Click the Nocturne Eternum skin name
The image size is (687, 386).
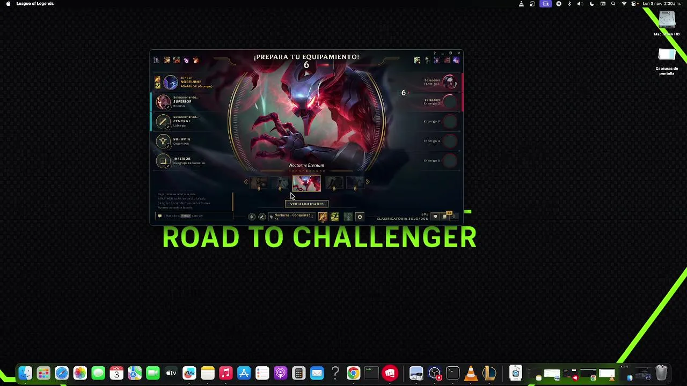click(306, 165)
